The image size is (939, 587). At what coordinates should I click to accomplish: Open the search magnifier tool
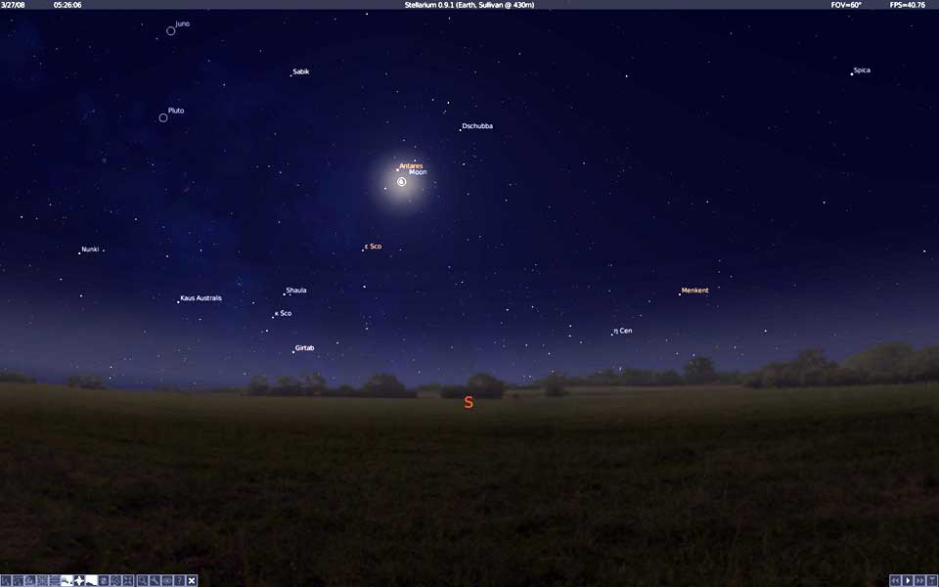(x=143, y=580)
